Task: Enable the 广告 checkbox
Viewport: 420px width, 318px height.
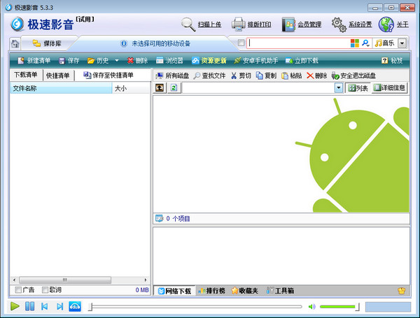Action: coord(18,289)
